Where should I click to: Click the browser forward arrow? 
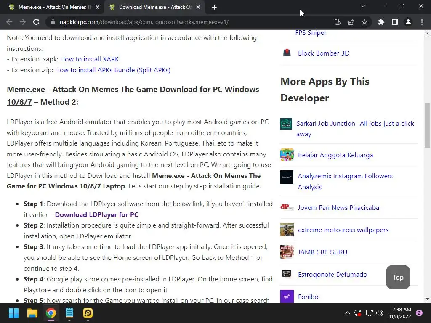coord(23,22)
